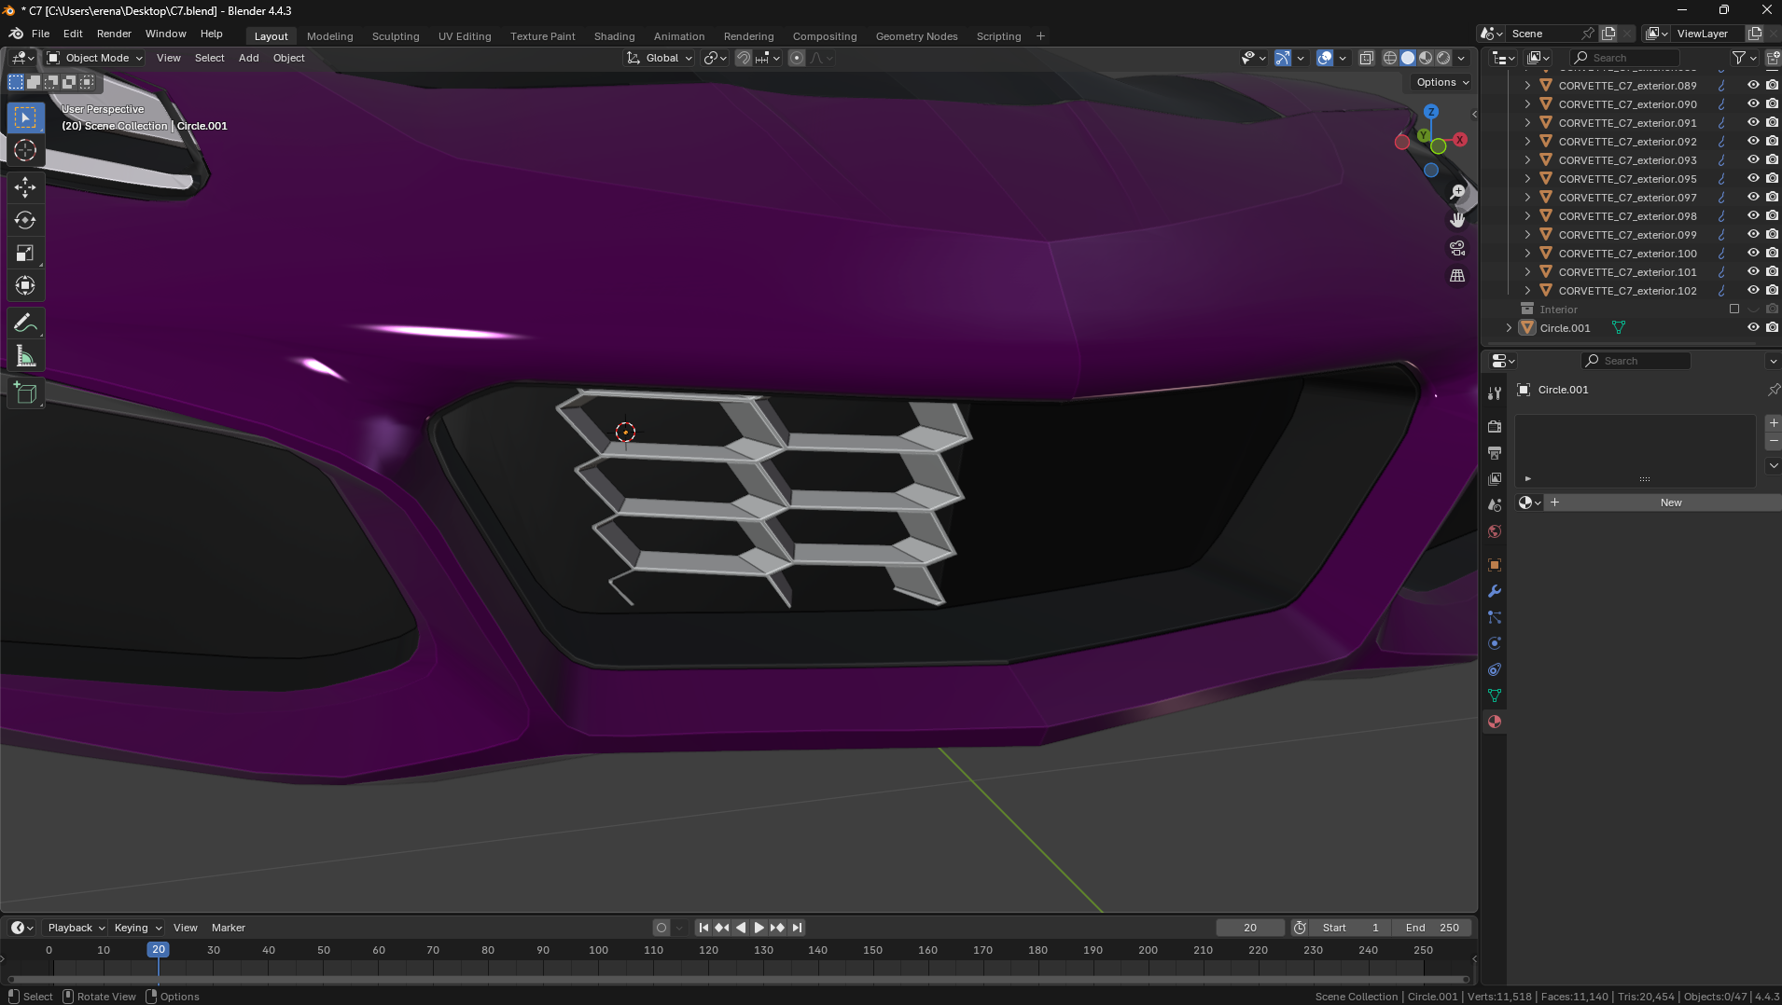Hide CORVETTE_C7_exterior.098 in viewport
The height and width of the screenshot is (1005, 1782).
click(1753, 215)
